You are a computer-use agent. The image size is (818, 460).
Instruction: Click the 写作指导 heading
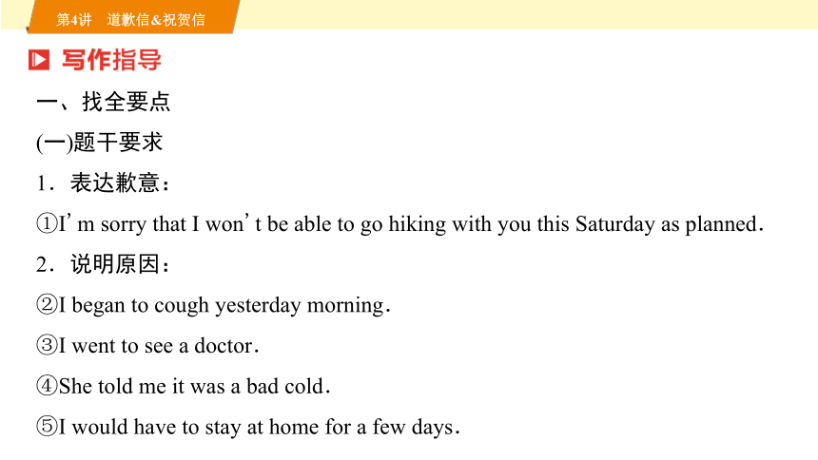click(x=111, y=60)
